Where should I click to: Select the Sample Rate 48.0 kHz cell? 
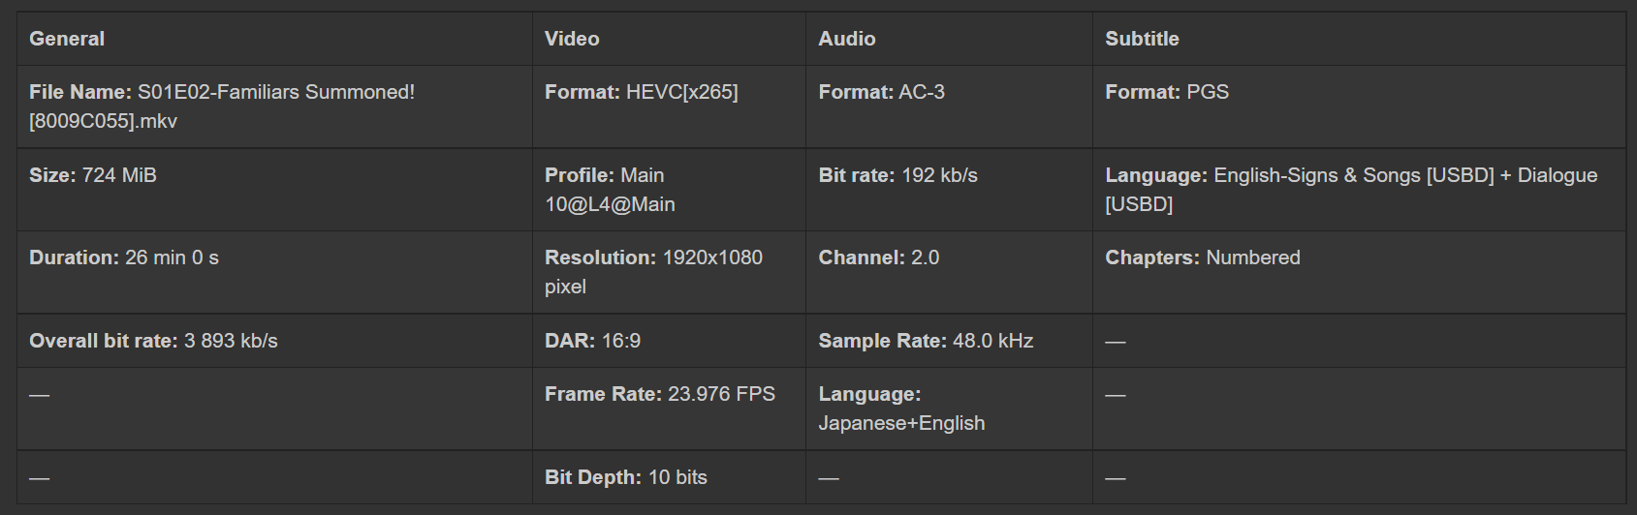926,341
